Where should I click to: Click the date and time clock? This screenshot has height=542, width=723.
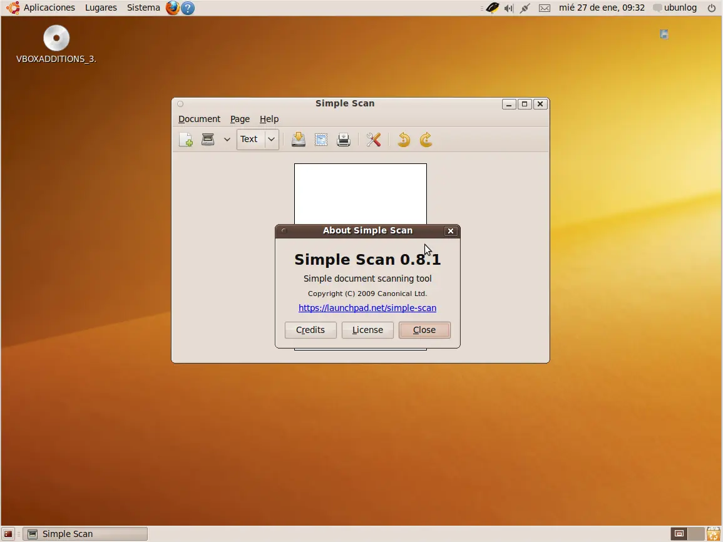click(602, 8)
